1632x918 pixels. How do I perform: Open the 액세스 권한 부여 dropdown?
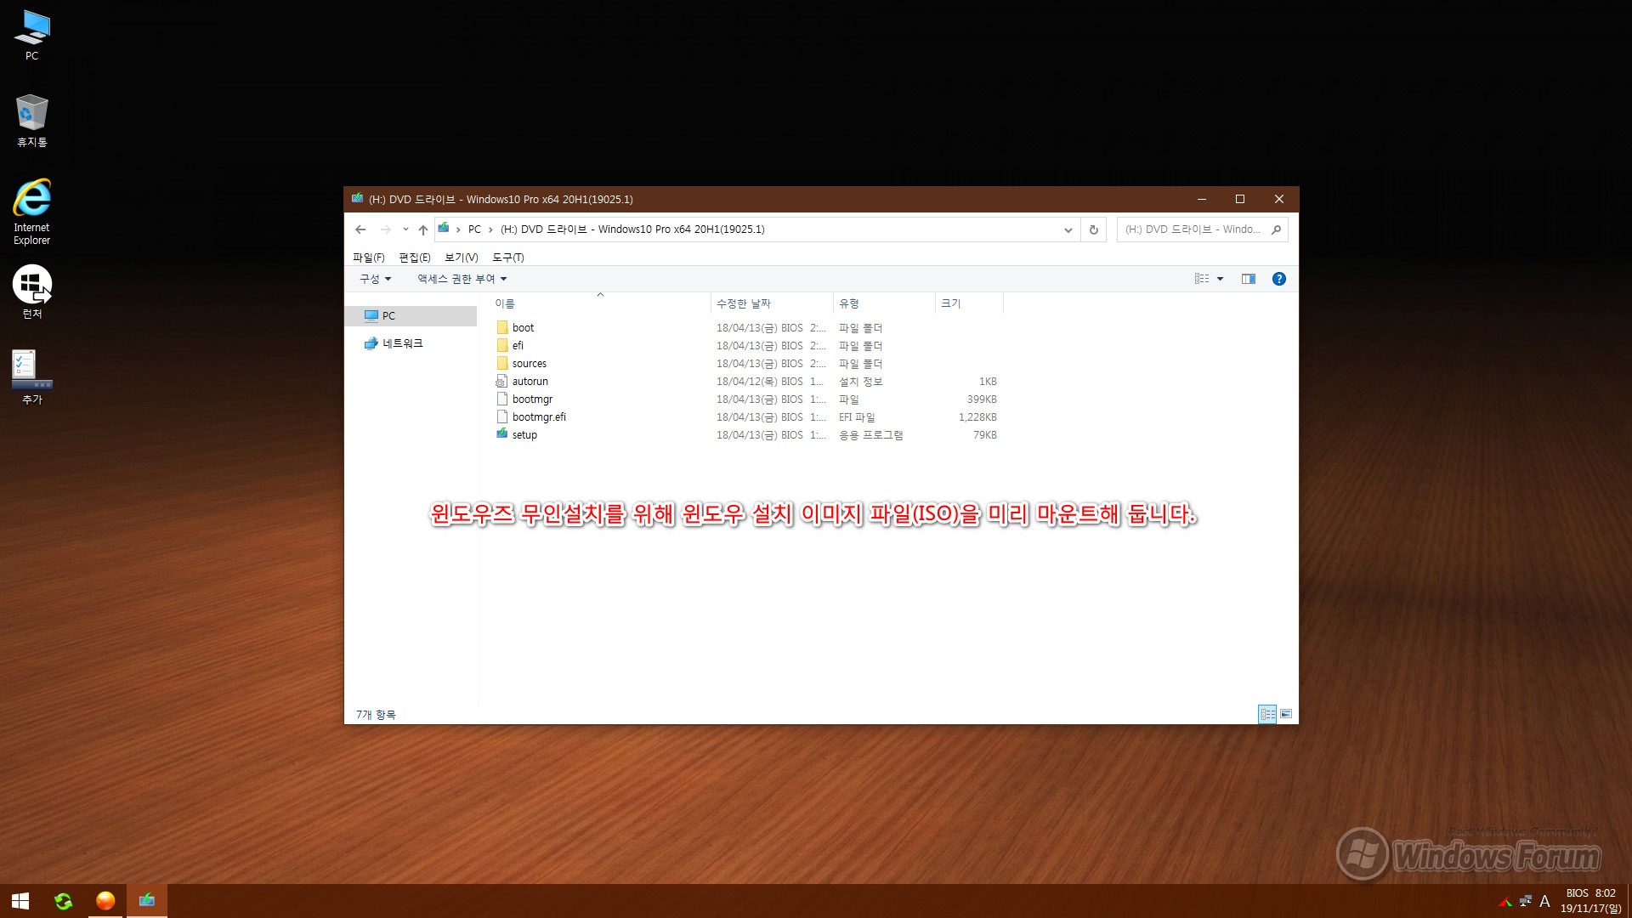tap(462, 279)
